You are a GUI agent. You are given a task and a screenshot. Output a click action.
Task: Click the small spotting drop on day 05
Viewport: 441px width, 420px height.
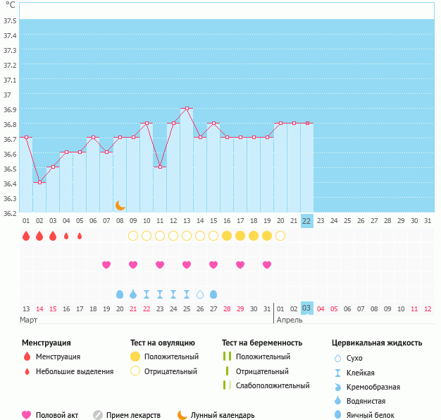tap(80, 236)
